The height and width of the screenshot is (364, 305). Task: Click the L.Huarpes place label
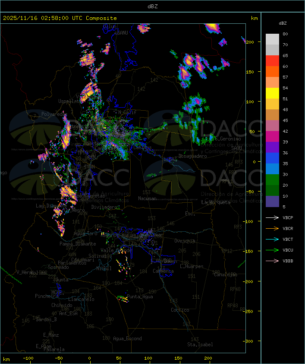[192, 266]
